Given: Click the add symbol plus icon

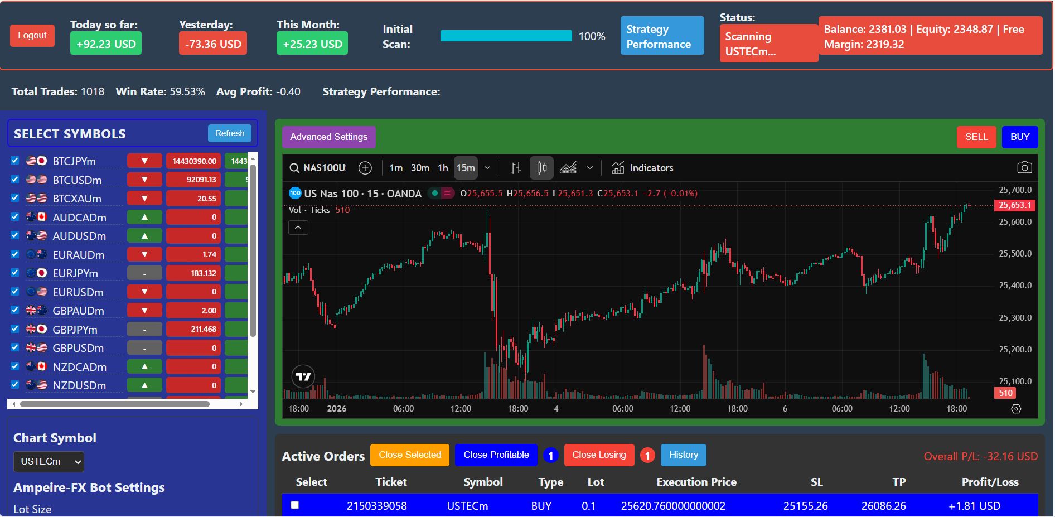Looking at the screenshot, I should 365,168.
